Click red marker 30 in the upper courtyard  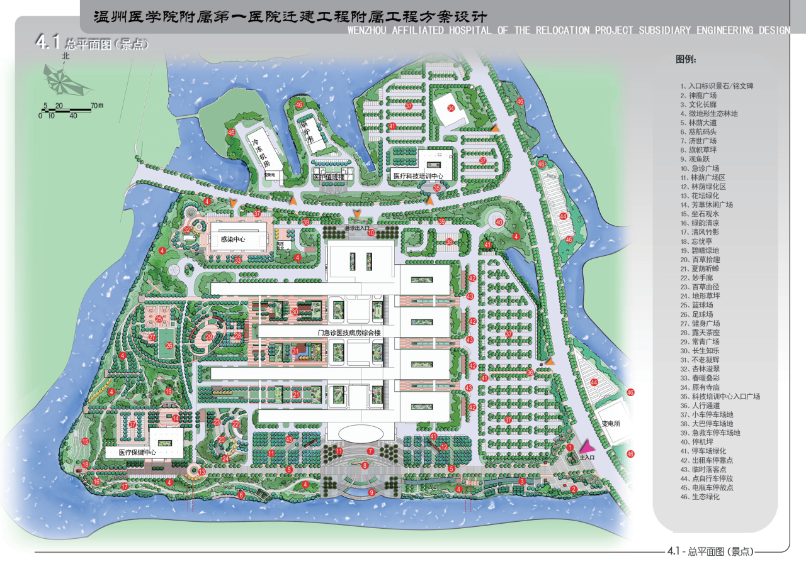295,311
